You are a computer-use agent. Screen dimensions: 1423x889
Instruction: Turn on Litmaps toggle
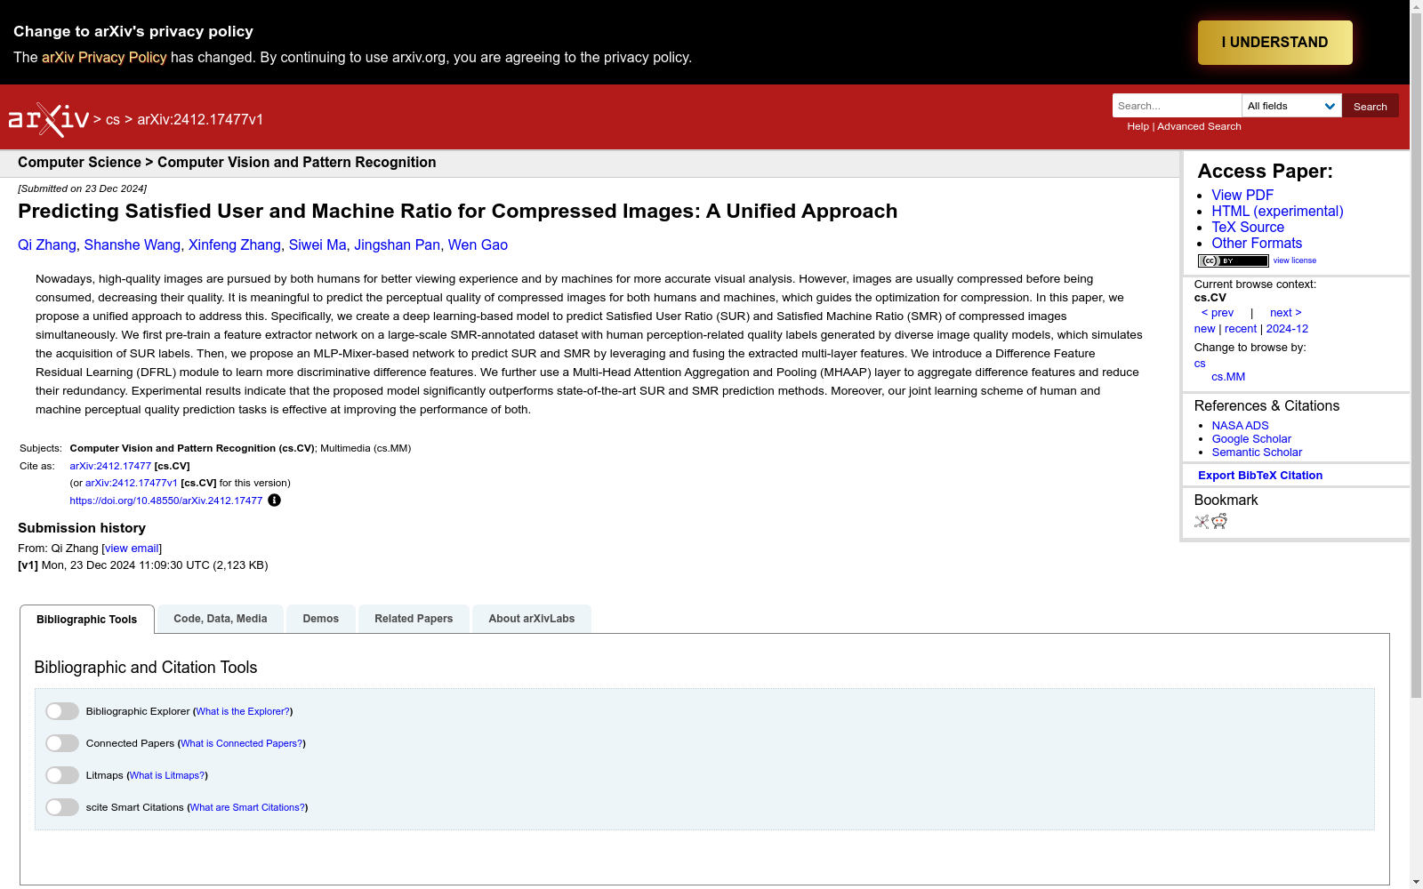click(x=62, y=775)
